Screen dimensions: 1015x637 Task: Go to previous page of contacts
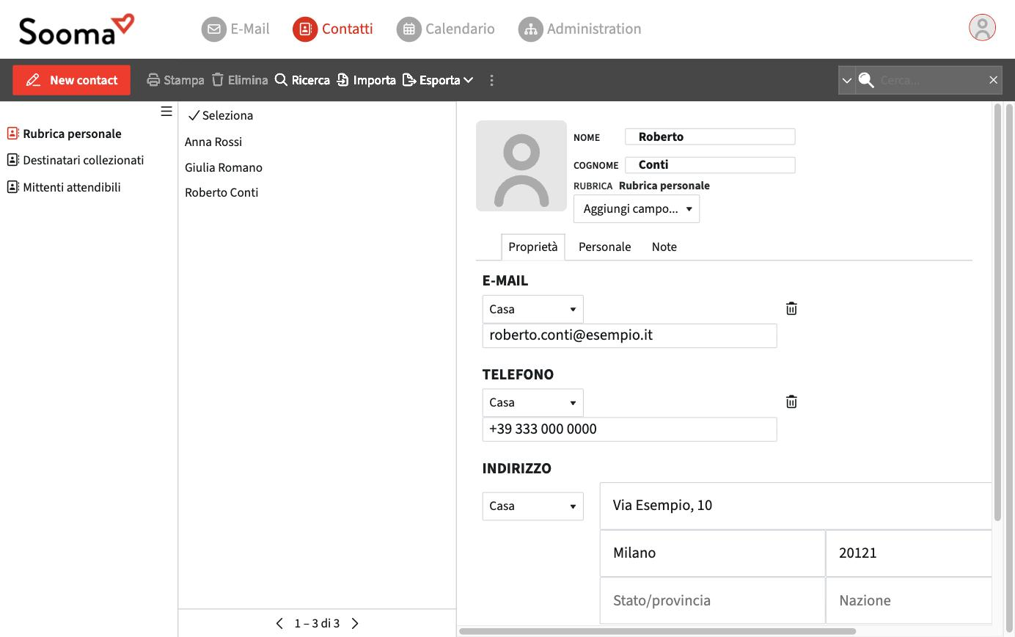pyautogui.click(x=279, y=623)
